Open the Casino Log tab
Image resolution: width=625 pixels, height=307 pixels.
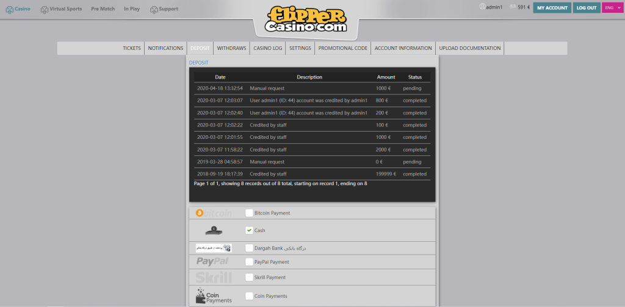click(x=267, y=48)
